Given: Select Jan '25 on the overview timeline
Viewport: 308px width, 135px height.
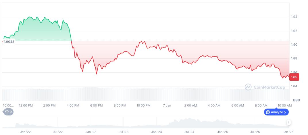Looking at the screenshot, I should tap(222, 132).
